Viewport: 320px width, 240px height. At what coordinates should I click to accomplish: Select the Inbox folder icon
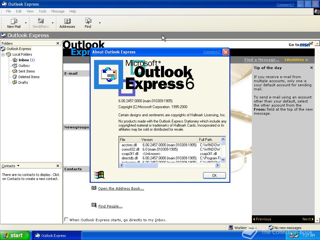pyautogui.click(x=15, y=60)
